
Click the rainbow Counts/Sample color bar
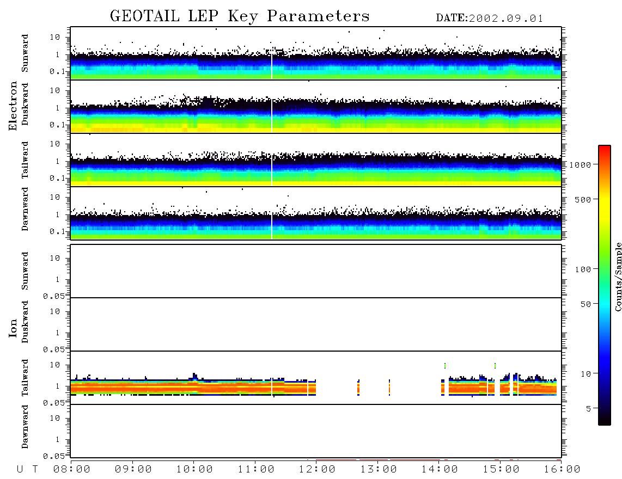[x=604, y=286]
